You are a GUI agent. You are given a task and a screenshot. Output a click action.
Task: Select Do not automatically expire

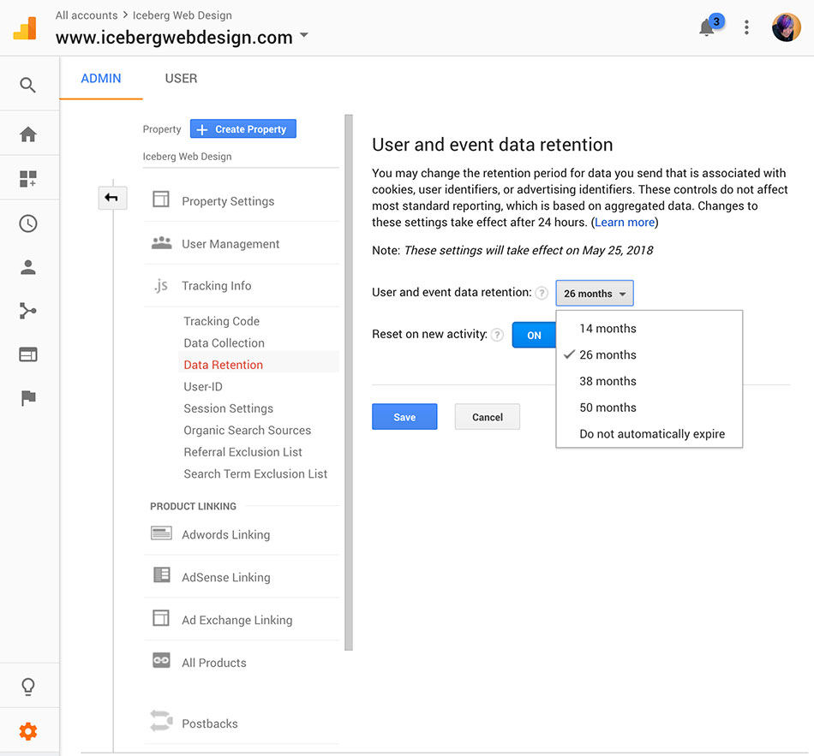pos(649,434)
